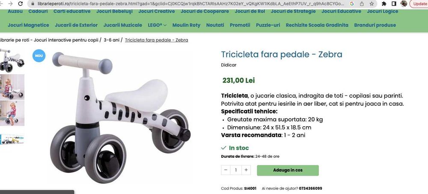The height and width of the screenshot is (194, 428).
Task: Open the Didicar brand link
Action: pos(229,65)
